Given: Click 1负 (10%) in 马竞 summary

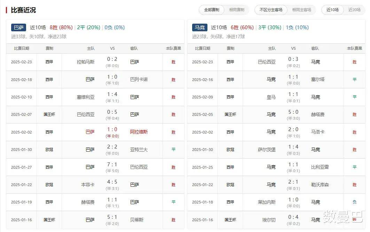Looking at the screenshot, I should 297,27.
